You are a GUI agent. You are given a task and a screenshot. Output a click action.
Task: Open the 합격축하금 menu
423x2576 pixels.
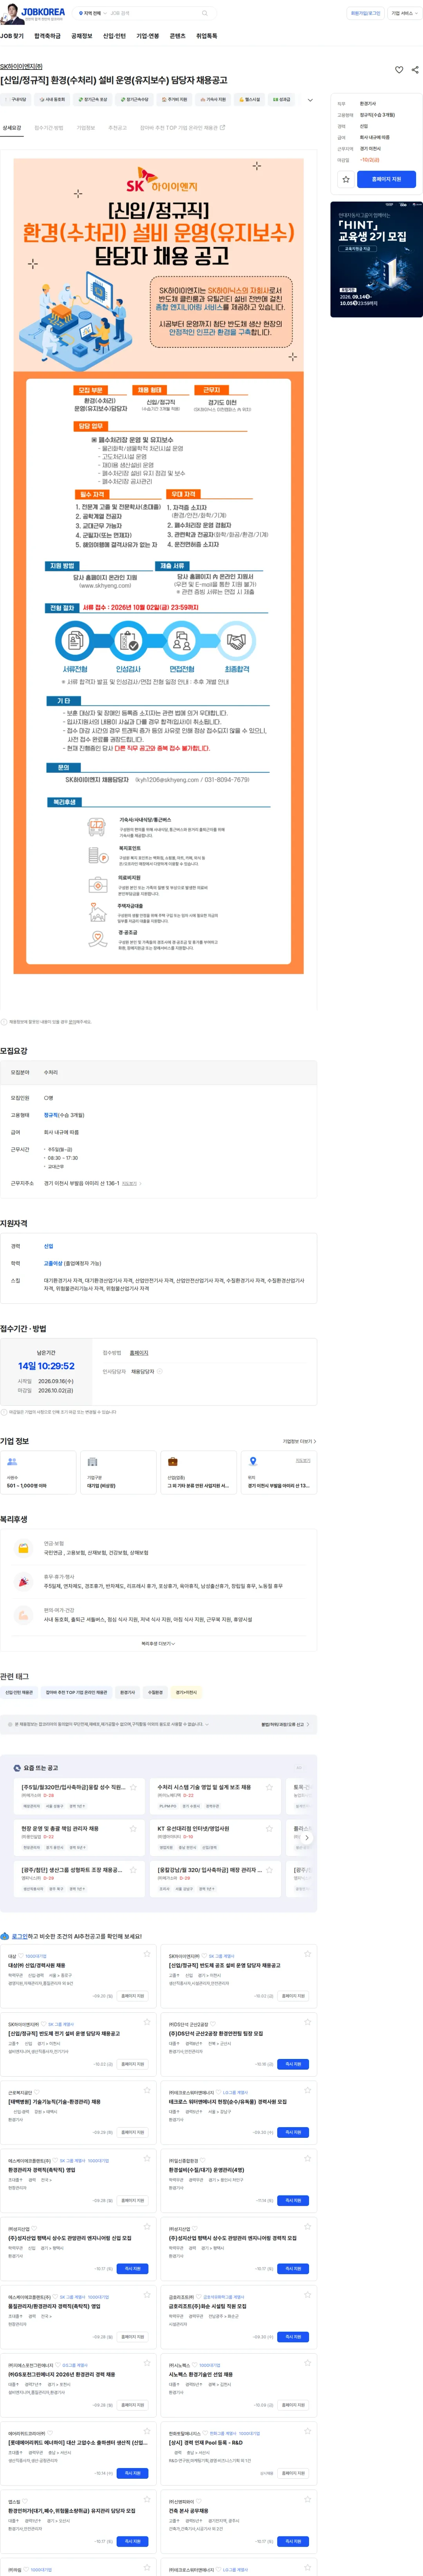click(47, 36)
